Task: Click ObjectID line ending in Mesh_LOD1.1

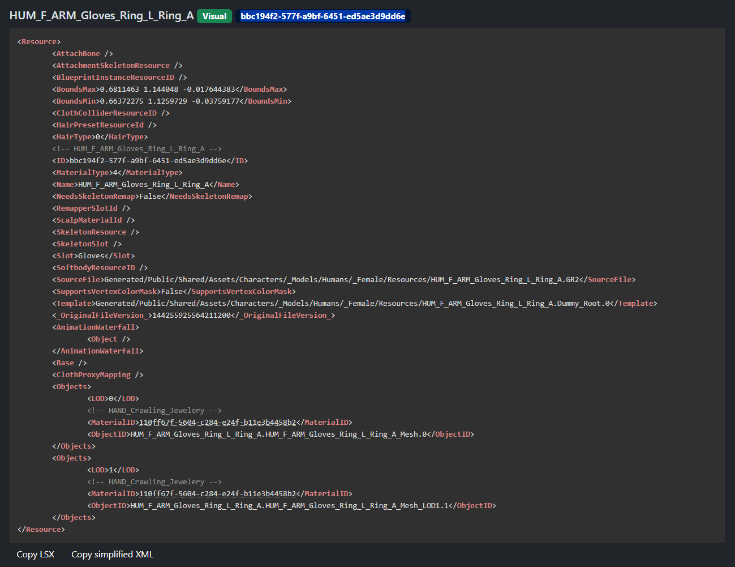Action: pyautogui.click(x=291, y=505)
